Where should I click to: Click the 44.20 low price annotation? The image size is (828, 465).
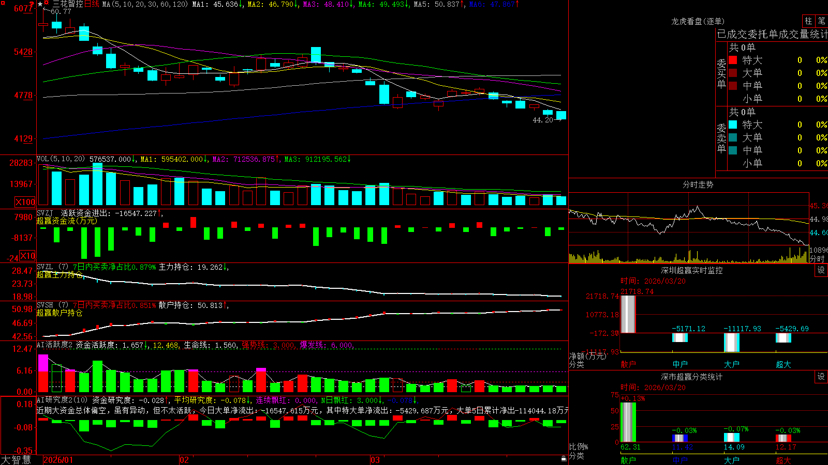(x=543, y=120)
